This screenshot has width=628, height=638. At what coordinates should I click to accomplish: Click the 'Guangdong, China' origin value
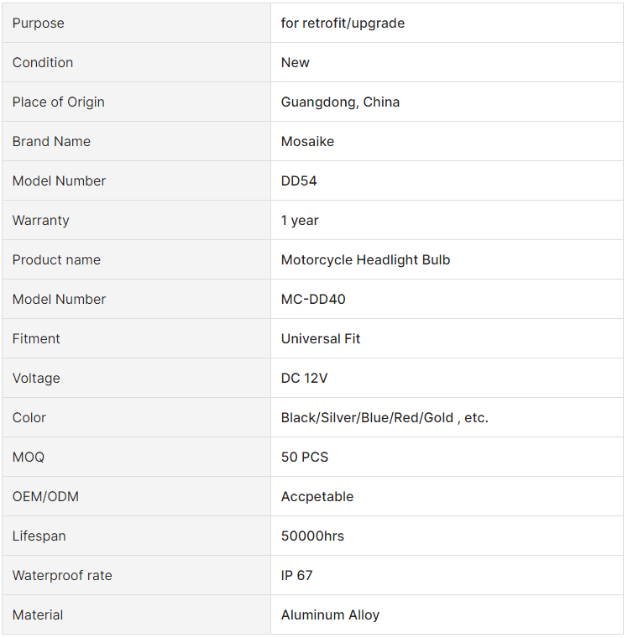point(340,102)
